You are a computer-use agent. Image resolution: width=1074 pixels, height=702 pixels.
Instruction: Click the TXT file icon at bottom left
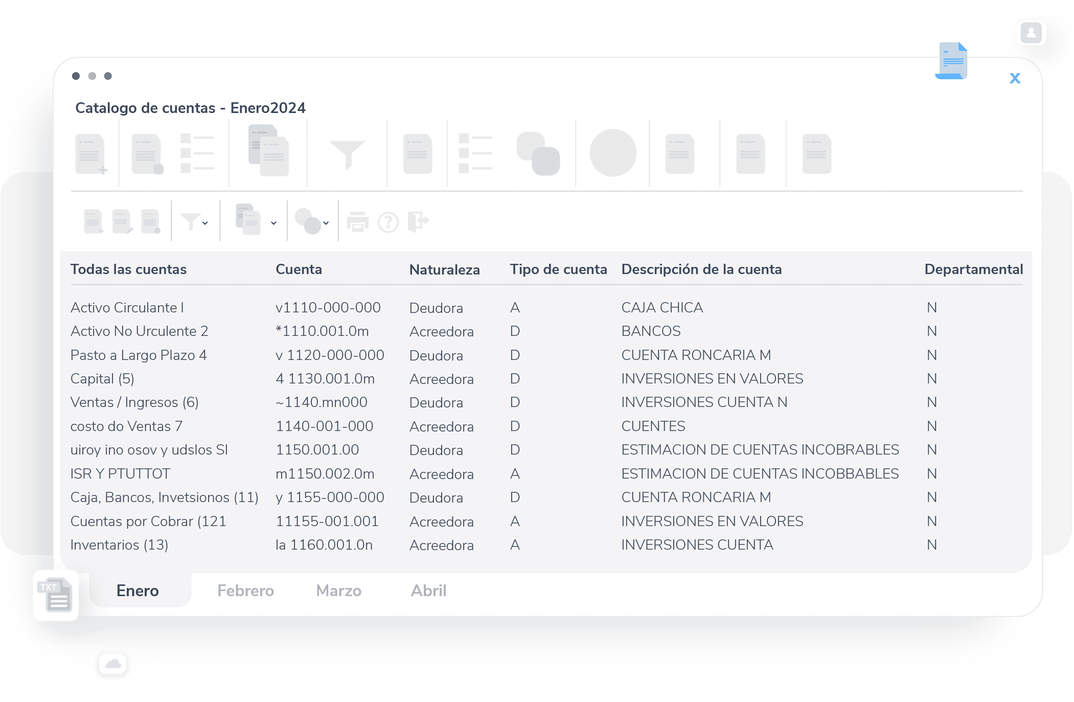55,595
